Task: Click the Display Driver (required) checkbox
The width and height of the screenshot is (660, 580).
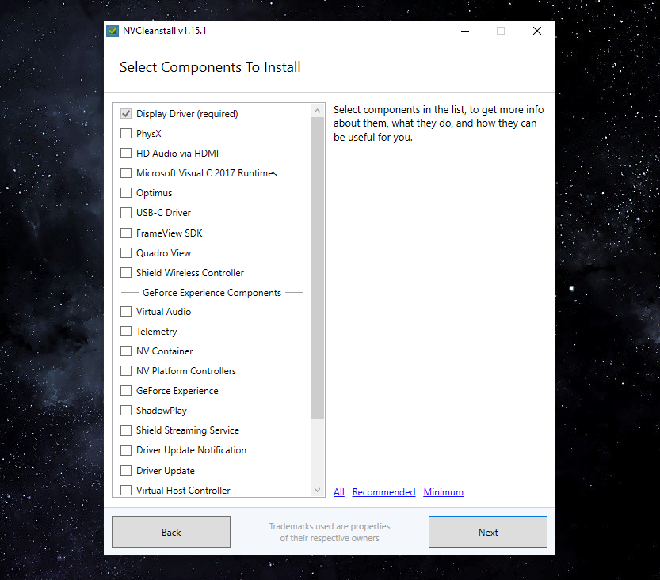Action: 126,113
